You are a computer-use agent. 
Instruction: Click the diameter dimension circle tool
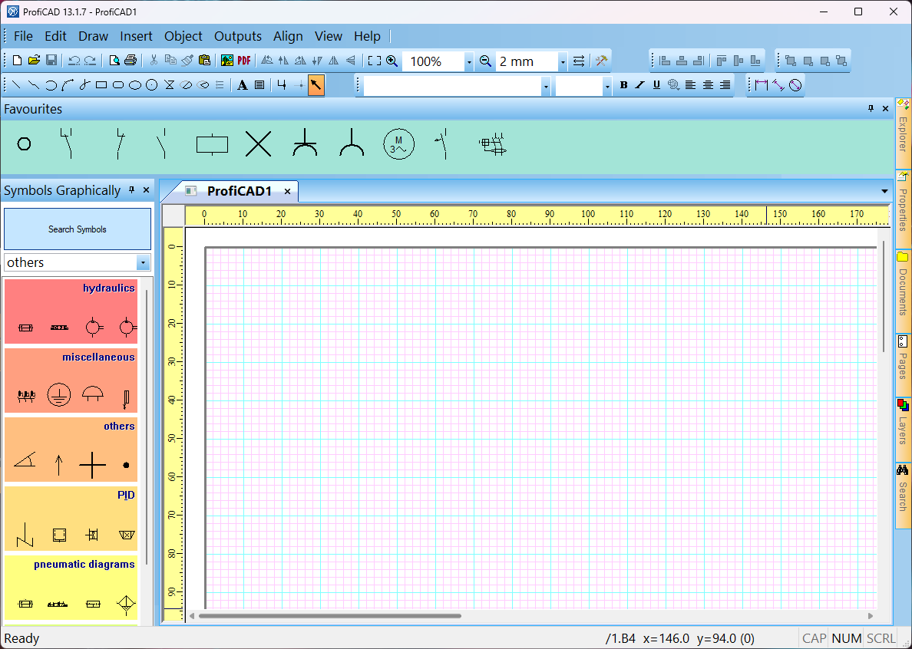coord(795,85)
